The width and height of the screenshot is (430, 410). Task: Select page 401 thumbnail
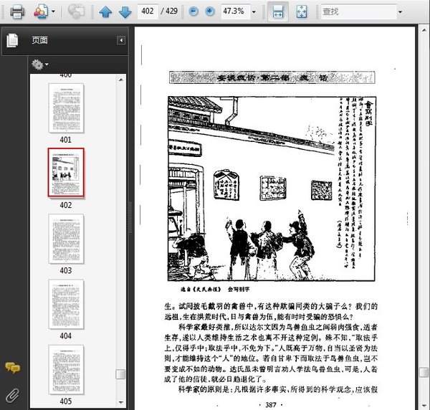pos(66,108)
